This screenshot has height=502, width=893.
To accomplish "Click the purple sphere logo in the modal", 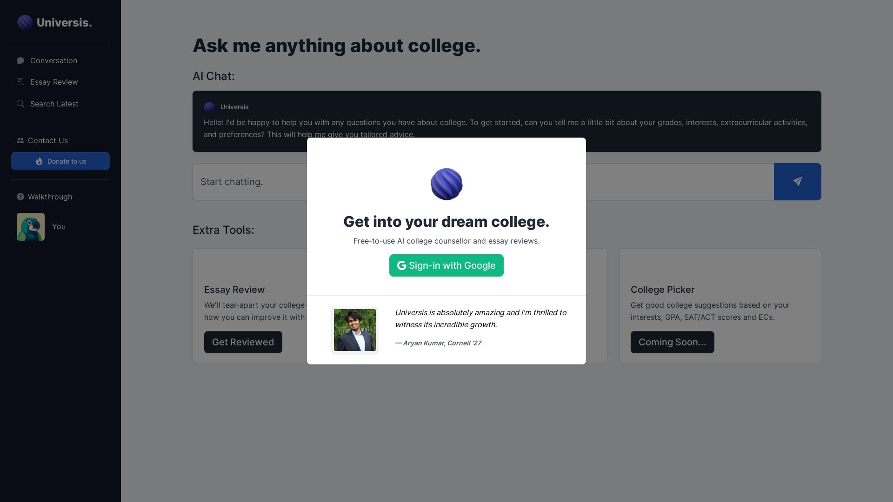I will coord(446,184).
